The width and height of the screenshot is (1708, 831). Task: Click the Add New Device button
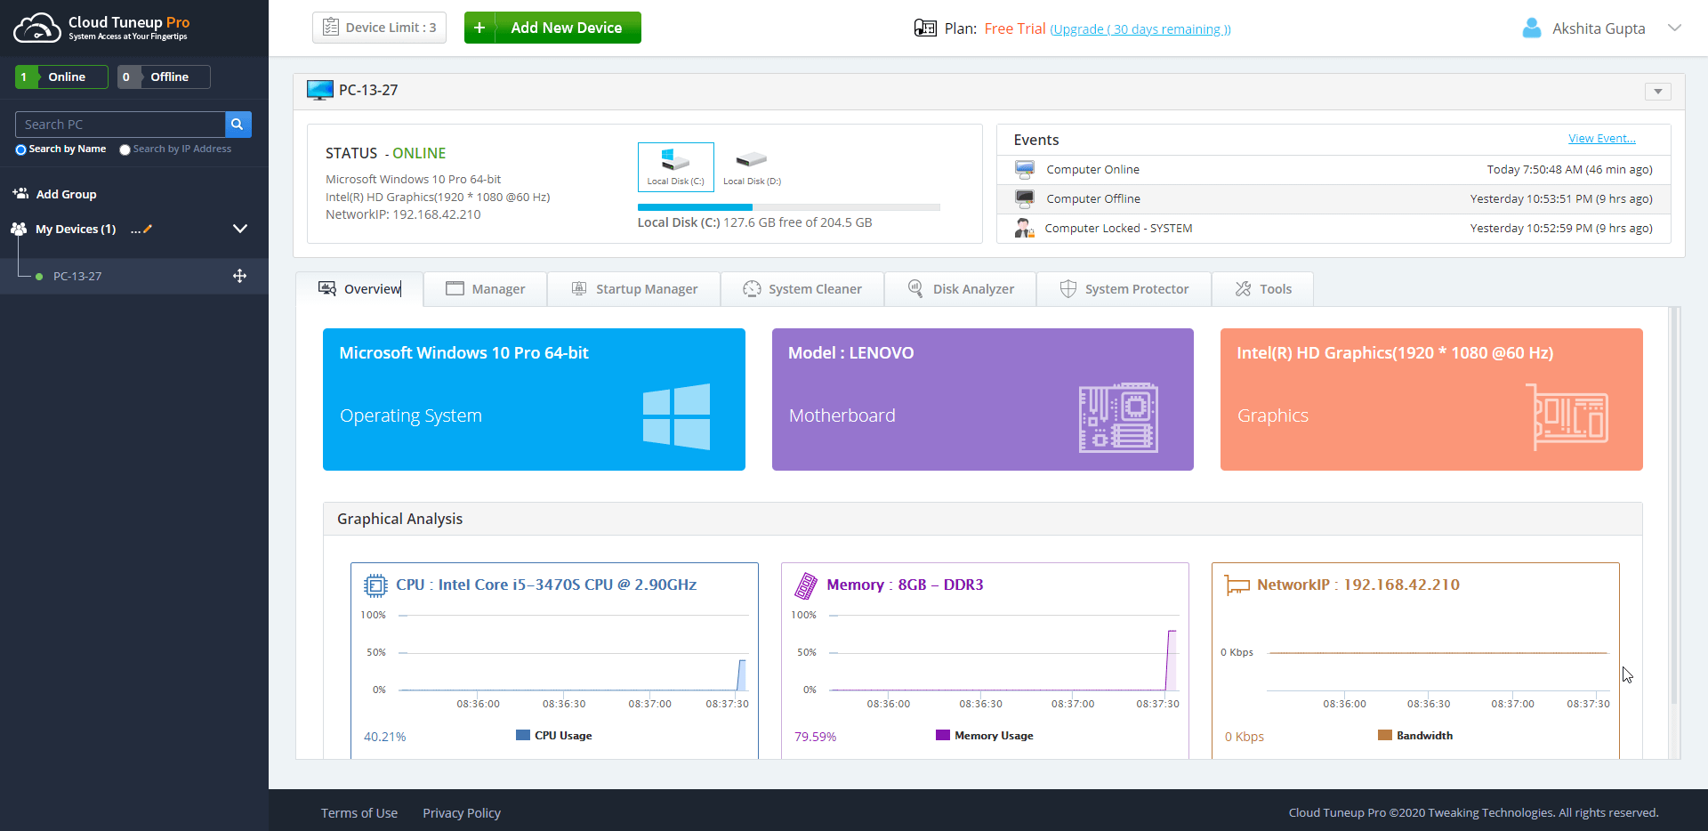click(x=552, y=28)
